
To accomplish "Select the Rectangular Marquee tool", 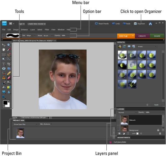I will pos(4,55).
